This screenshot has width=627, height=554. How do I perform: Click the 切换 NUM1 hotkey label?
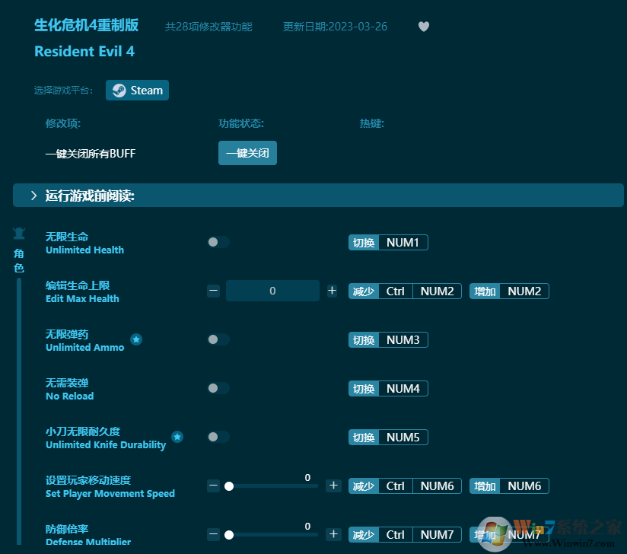click(x=388, y=242)
